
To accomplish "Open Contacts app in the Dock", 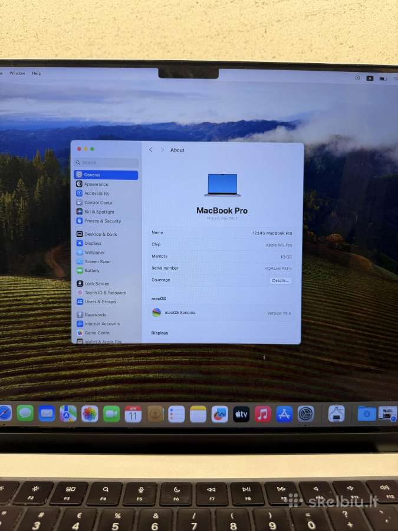I will tap(155, 414).
